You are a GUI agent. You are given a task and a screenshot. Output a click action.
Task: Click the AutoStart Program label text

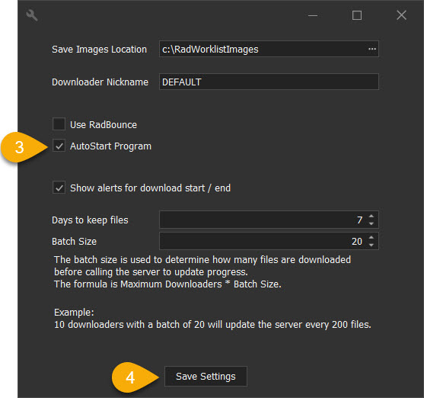[x=110, y=146]
